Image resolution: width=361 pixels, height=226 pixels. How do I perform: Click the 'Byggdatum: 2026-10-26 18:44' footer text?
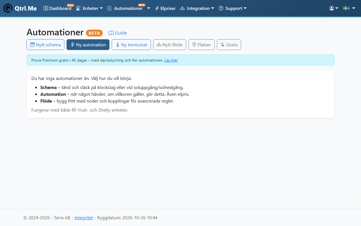[x=127, y=218]
